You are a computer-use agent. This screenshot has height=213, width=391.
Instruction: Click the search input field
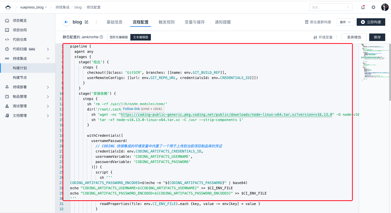328,7
